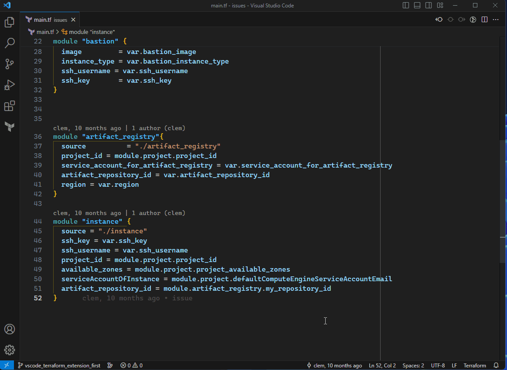Open the Source Control view
This screenshot has height=370, width=507.
pyautogui.click(x=10, y=64)
